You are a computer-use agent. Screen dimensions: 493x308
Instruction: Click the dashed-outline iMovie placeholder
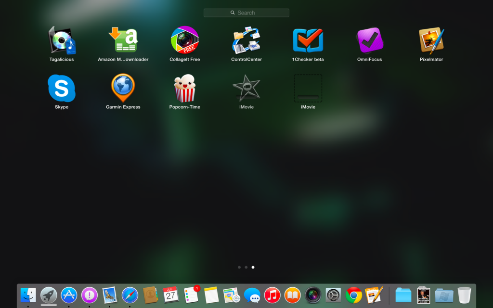(x=308, y=88)
